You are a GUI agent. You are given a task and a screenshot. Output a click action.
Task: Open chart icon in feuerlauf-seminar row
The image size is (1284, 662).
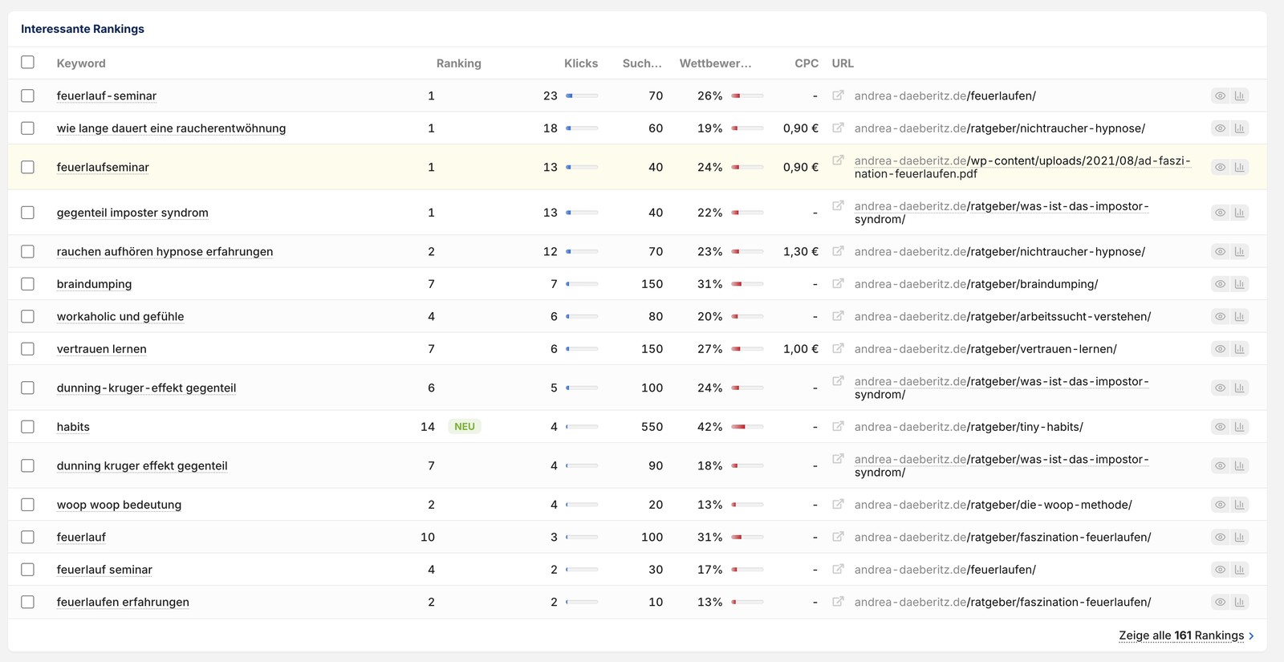(1240, 95)
